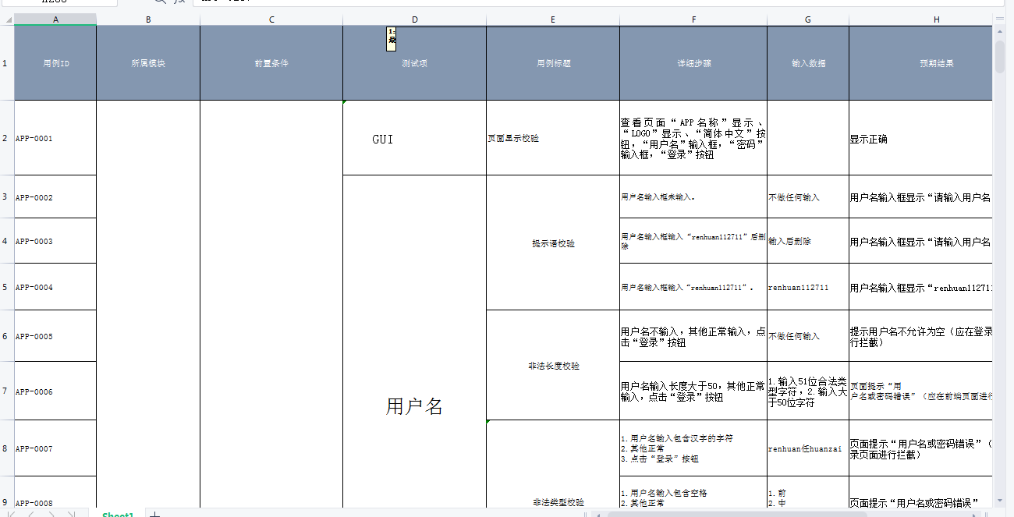The width and height of the screenshot is (1014, 517).
Task: Add a new sheet with plus button
Action: (154, 514)
